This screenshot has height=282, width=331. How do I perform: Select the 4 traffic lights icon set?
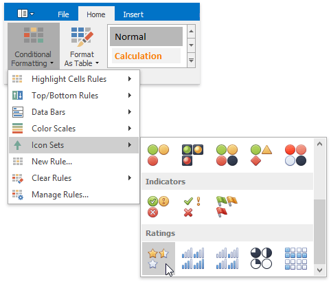click(x=227, y=155)
